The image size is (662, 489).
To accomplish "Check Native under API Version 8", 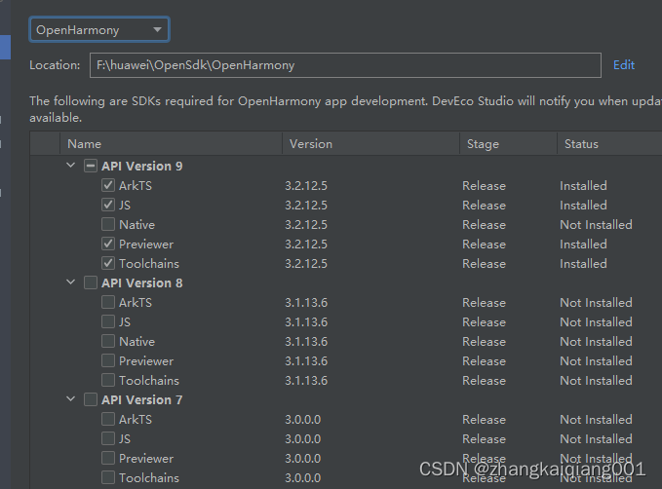I will (x=108, y=341).
